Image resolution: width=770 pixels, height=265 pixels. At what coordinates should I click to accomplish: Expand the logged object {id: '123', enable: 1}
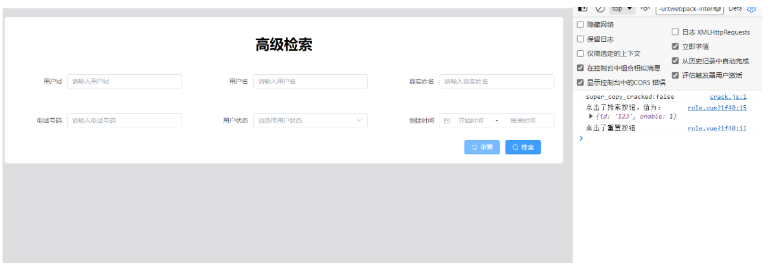591,117
